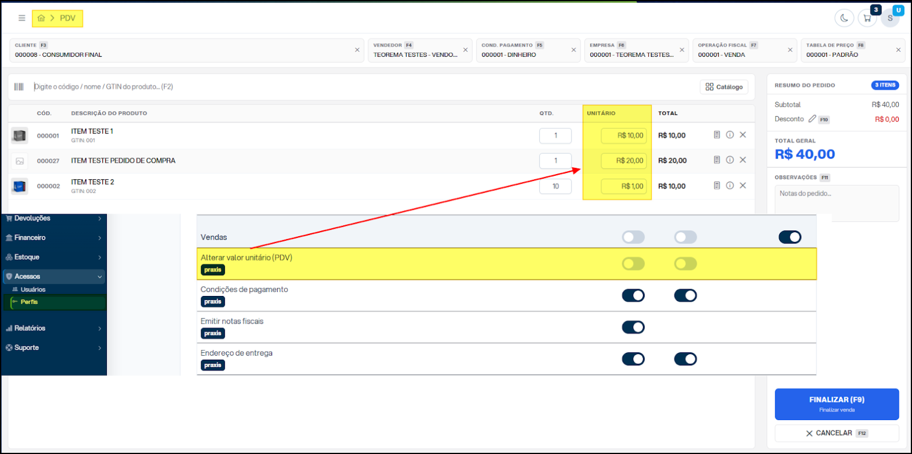Remove ITEM TESTE 1 from order
Screen dimensions: 912x454
[743, 135]
